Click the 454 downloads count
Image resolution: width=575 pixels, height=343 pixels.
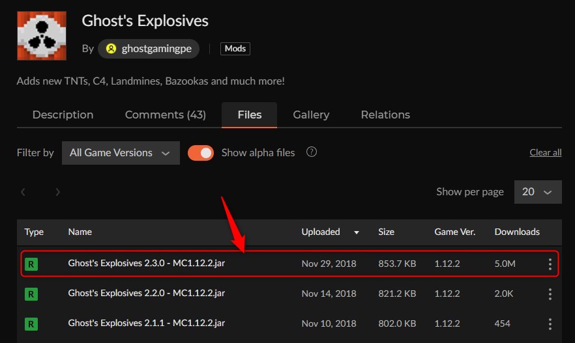pos(503,323)
